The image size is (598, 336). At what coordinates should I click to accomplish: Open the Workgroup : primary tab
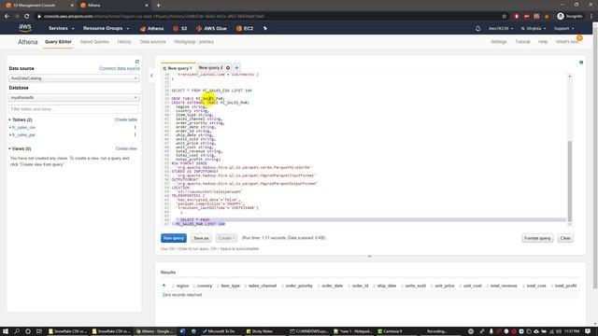coord(193,42)
